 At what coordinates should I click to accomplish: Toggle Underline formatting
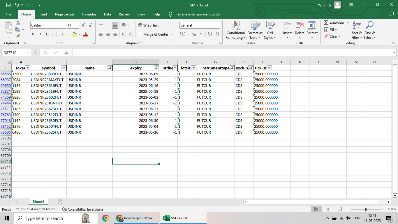[47, 34]
